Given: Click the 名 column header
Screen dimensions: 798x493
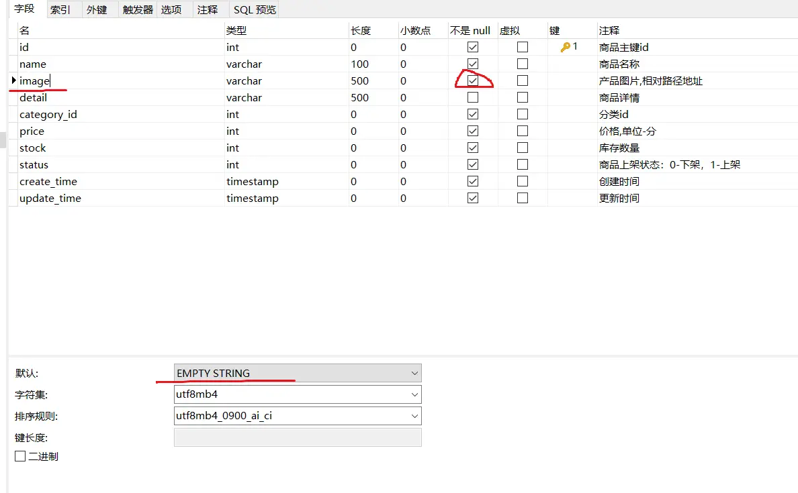Looking at the screenshot, I should [x=121, y=30].
